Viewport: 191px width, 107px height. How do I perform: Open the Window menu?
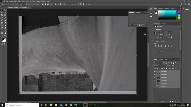tap(43, 1)
